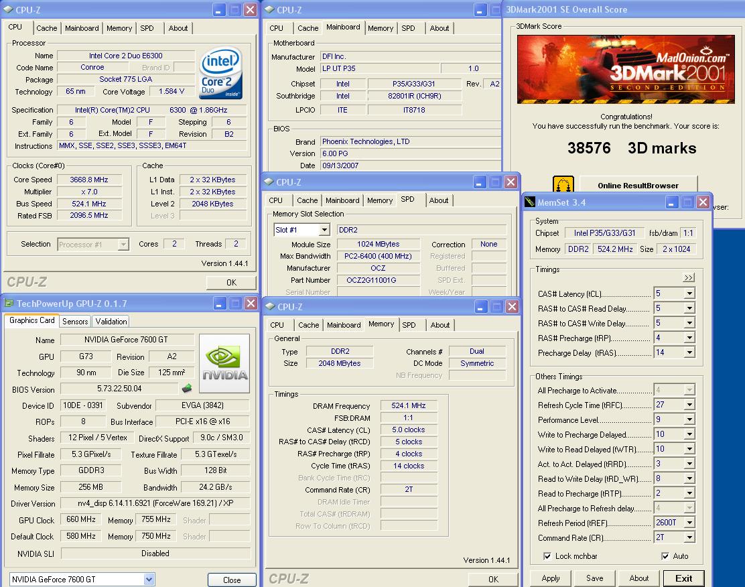This screenshot has width=745, height=587.
Task: Click the CPU-Z icon in SPD window title
Action: [269, 182]
